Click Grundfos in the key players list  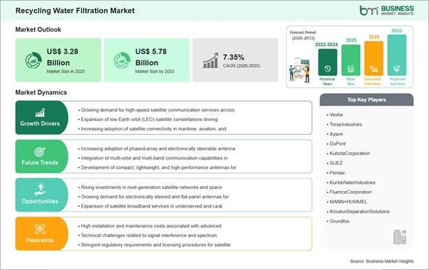[x=339, y=221]
